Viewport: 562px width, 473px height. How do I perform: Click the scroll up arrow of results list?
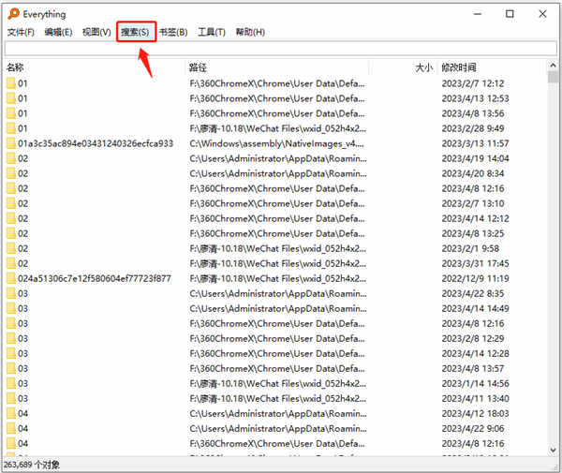[x=553, y=66]
